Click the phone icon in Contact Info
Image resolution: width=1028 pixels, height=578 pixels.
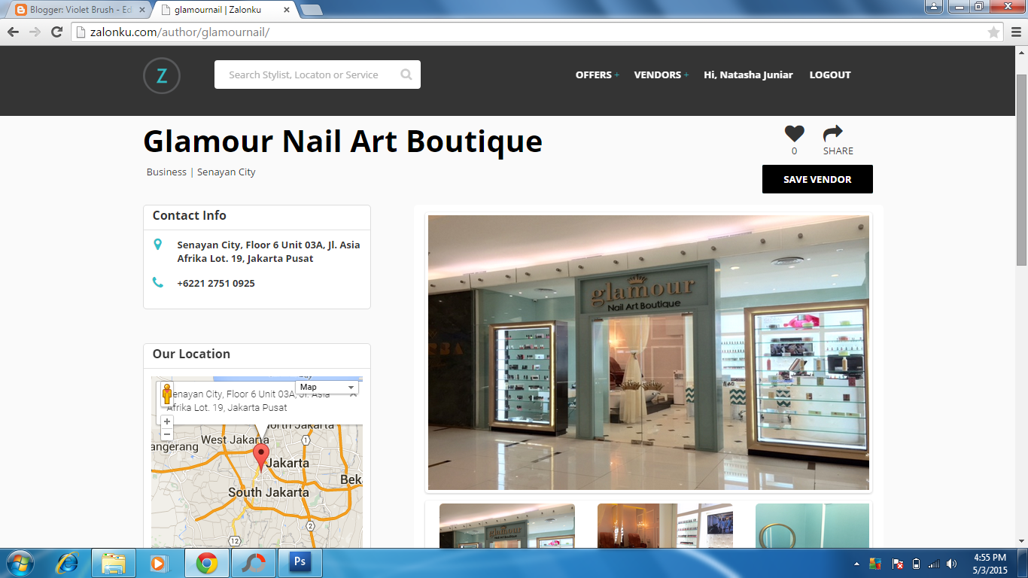[x=157, y=283]
